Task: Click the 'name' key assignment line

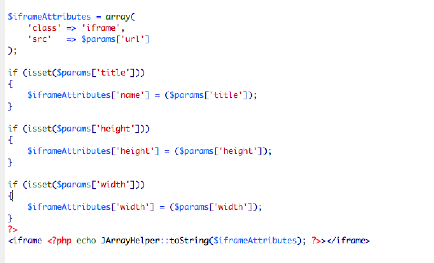Action: (x=142, y=95)
